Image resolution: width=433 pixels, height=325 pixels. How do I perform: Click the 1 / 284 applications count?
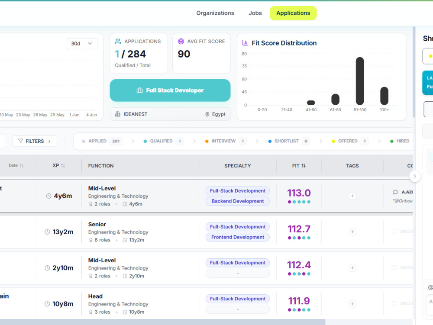(130, 54)
